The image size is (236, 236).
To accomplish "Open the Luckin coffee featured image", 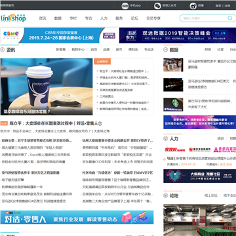I will (x=47, y=87).
